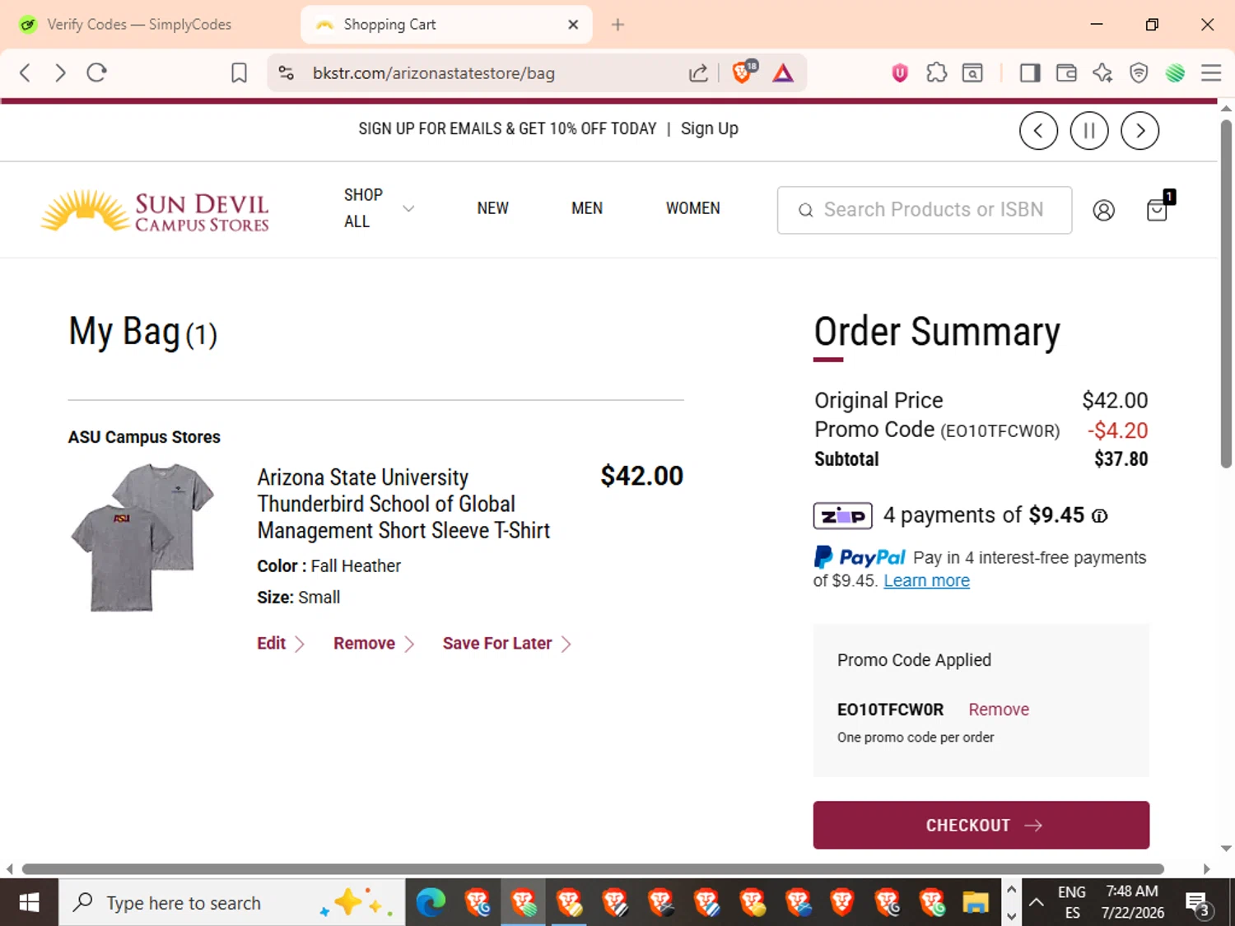Open the green profile avatar menu
The height and width of the screenshot is (926, 1235).
pyautogui.click(x=1175, y=73)
